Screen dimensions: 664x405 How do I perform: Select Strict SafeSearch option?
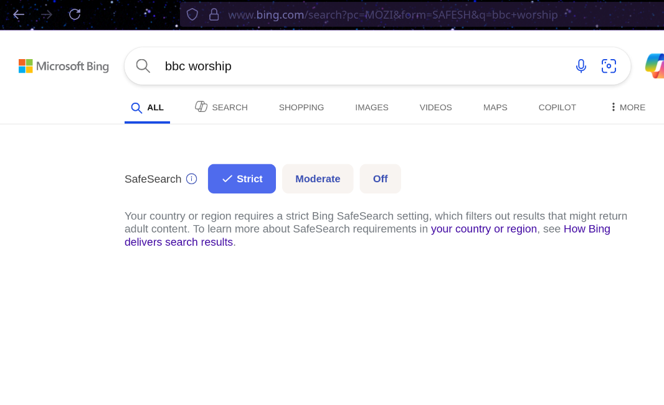pyautogui.click(x=242, y=179)
